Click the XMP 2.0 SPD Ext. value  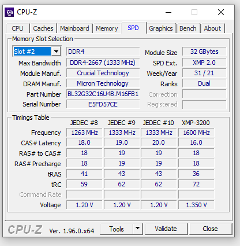click(x=204, y=63)
